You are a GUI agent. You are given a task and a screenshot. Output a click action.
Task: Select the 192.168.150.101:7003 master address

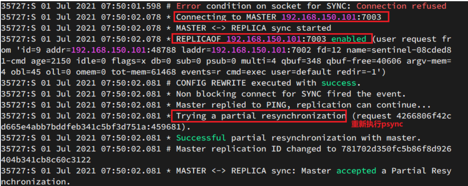[x=331, y=17]
